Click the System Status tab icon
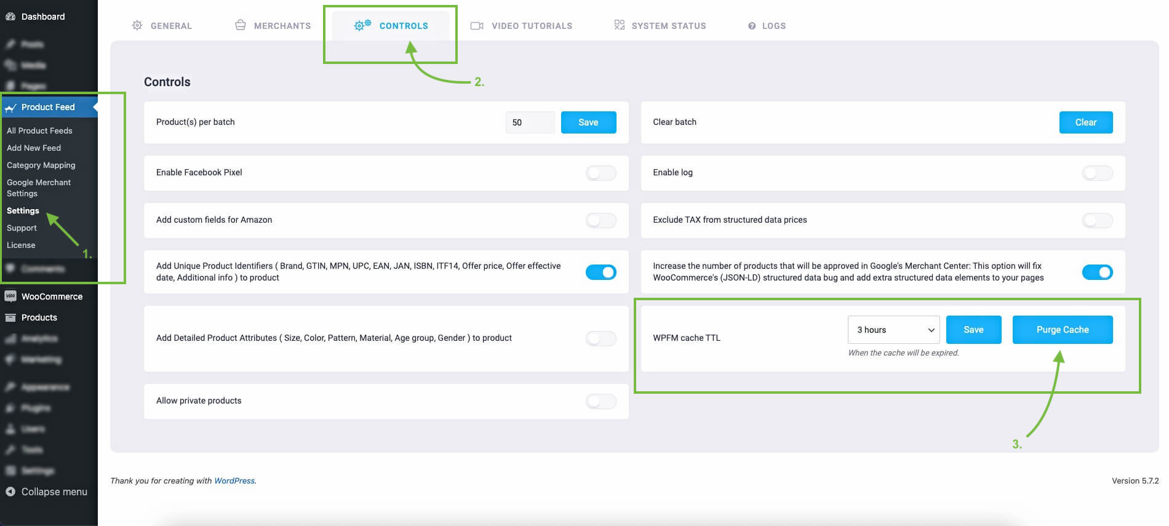Viewport: 1169px width, 526px height. pyautogui.click(x=620, y=25)
